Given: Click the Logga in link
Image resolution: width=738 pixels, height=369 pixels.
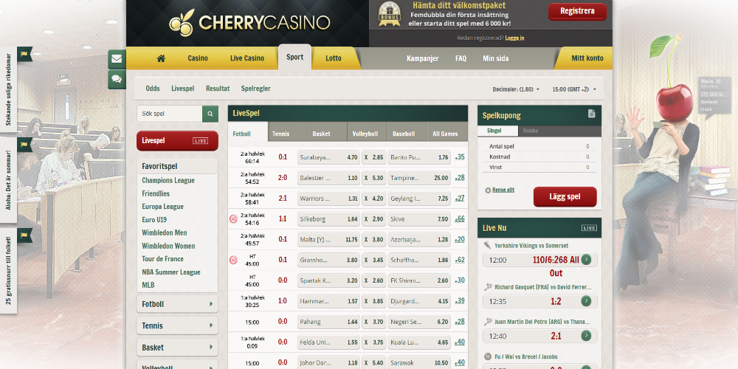Looking at the screenshot, I should (x=514, y=38).
